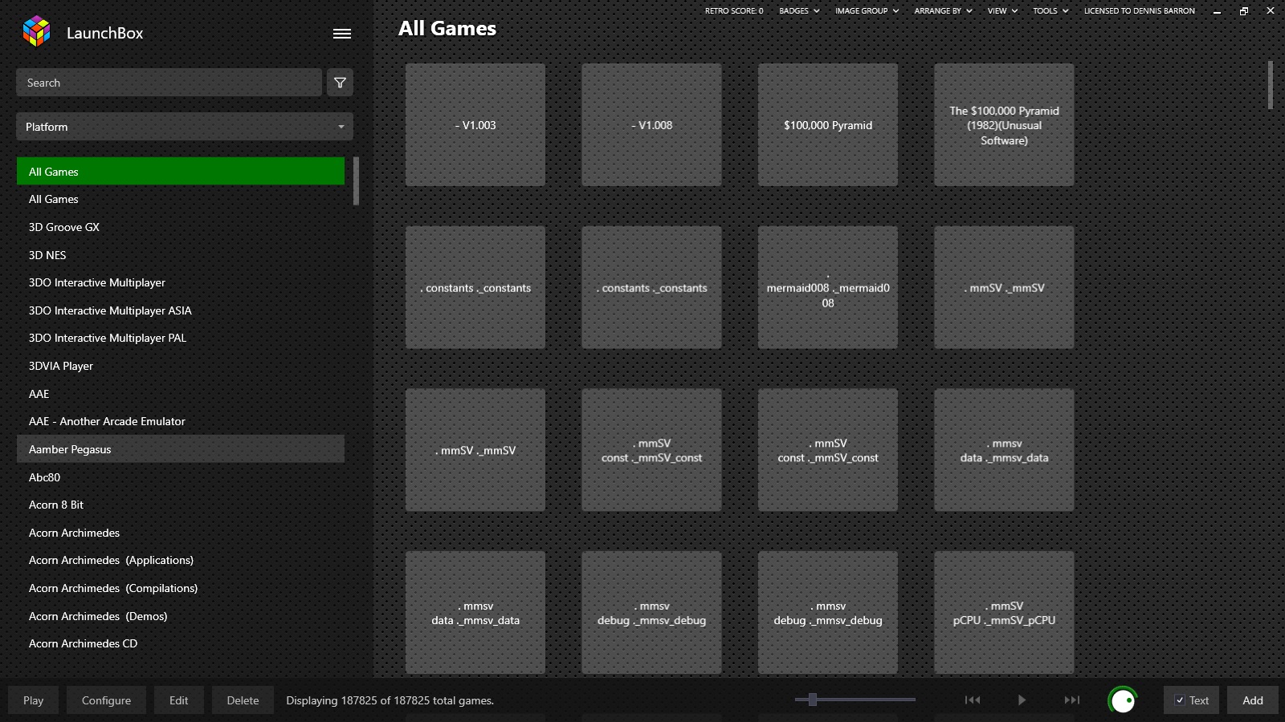
Task: Click the Play button
Action: [34, 700]
